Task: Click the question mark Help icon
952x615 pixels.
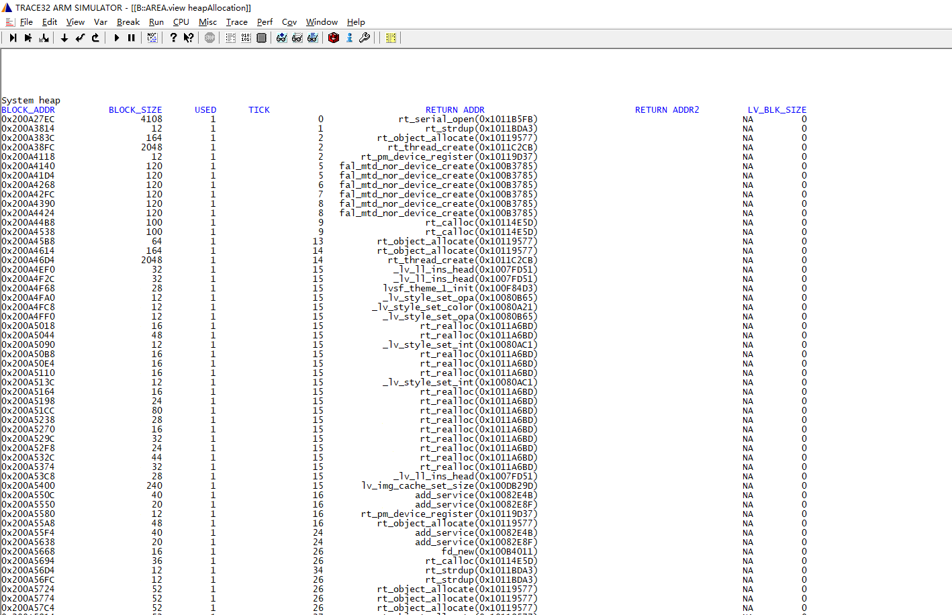Action: point(173,38)
